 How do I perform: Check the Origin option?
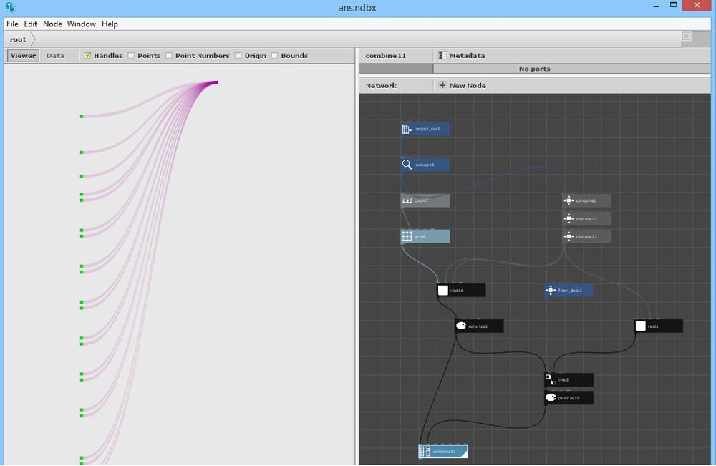pyautogui.click(x=238, y=56)
